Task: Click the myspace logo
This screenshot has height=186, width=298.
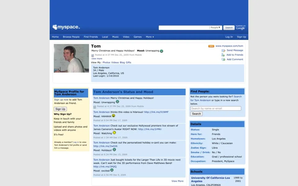Action: pos(66,27)
